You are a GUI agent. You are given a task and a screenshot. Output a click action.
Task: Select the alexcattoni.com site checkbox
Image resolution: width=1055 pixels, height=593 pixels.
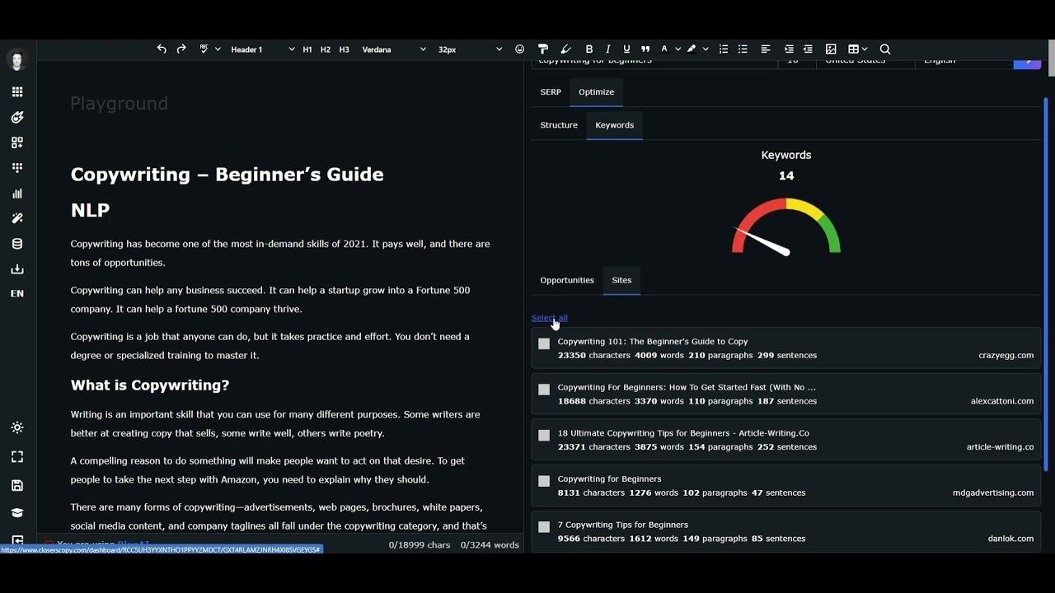[544, 390]
